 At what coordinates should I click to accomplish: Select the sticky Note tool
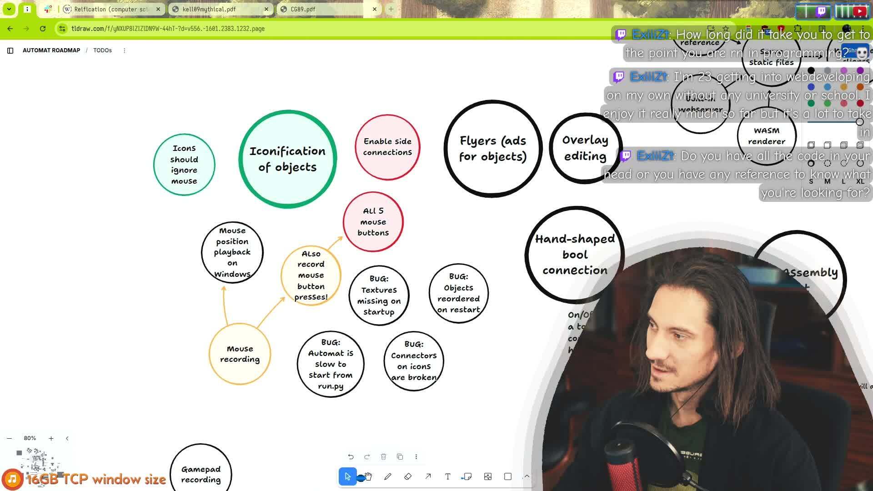[x=467, y=476]
